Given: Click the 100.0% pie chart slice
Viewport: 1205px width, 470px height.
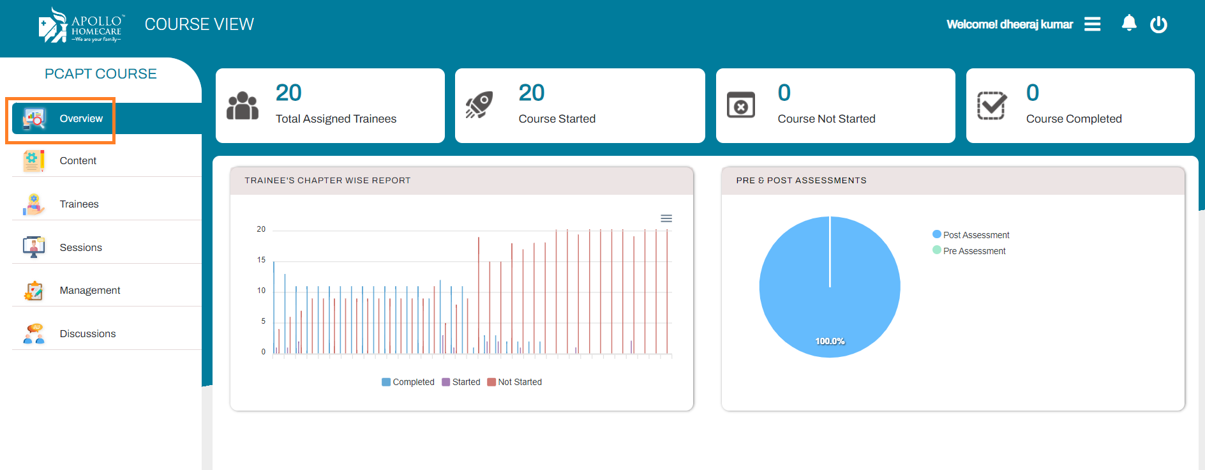Looking at the screenshot, I should 830,287.
